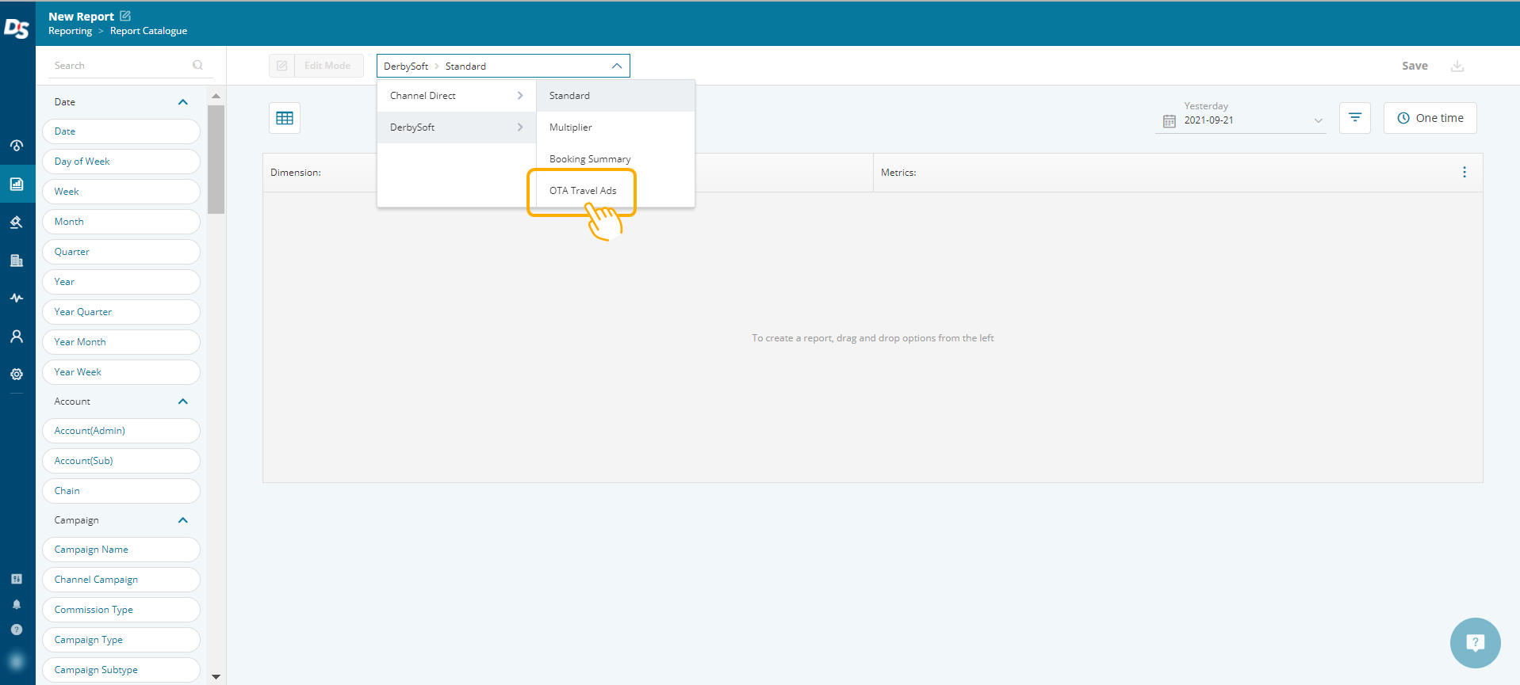Click the One time schedule button
This screenshot has height=685, width=1520.
click(1430, 118)
